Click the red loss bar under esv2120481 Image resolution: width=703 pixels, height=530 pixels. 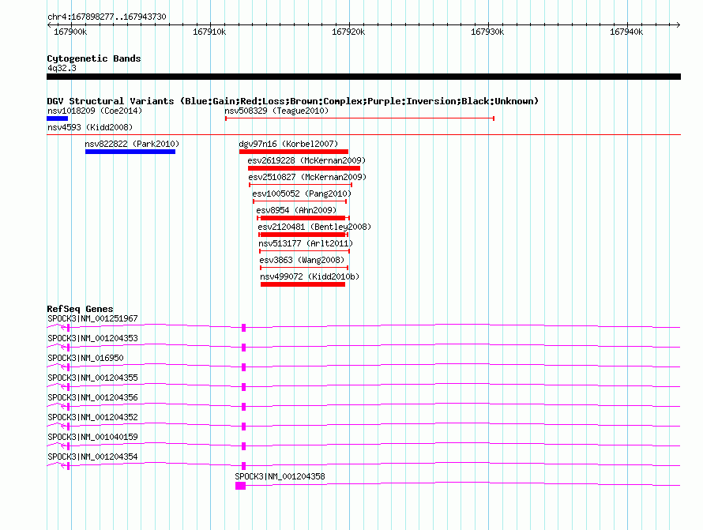pos(303,235)
